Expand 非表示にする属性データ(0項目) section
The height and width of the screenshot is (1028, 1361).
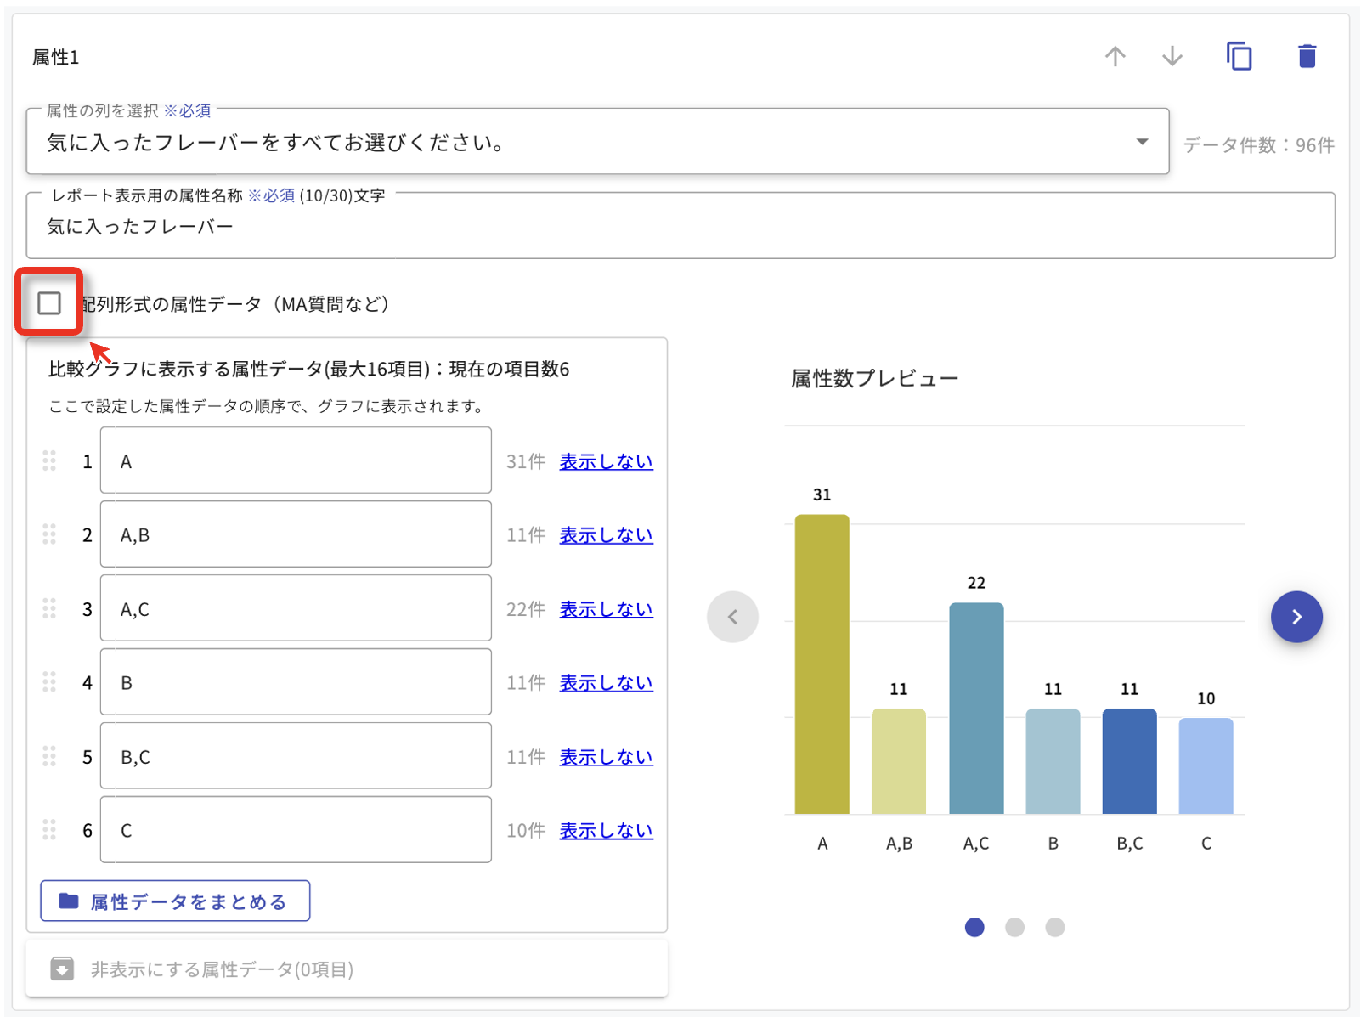[347, 969]
